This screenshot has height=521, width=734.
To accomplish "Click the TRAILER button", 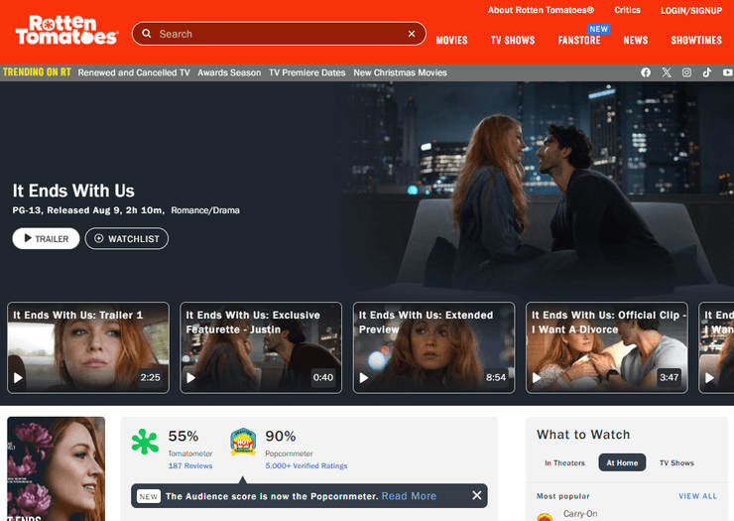I will pyautogui.click(x=46, y=238).
